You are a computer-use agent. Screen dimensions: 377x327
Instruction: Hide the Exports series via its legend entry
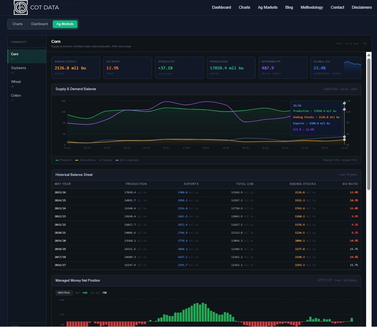click(x=105, y=160)
